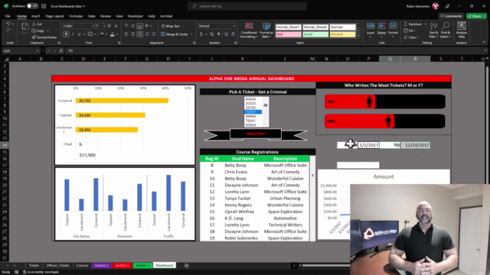Apply the Good cell style
The image size is (490, 275).
315,34
